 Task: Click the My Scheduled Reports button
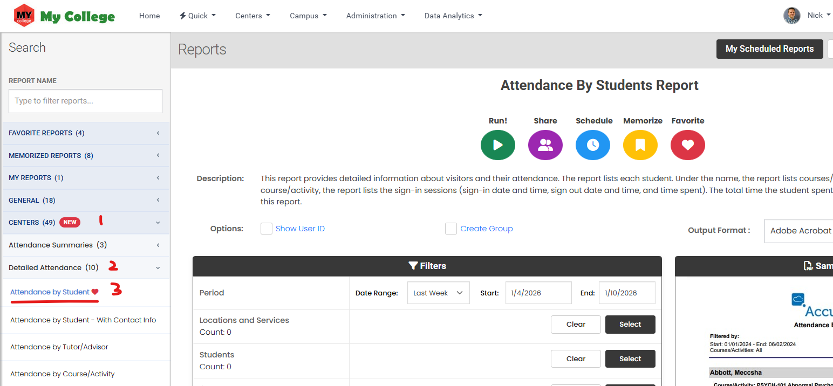769,49
